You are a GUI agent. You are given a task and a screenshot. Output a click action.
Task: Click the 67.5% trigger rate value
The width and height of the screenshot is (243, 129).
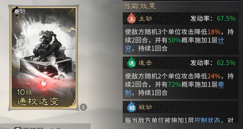(x=226, y=19)
